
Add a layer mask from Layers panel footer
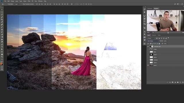(172, 82)
